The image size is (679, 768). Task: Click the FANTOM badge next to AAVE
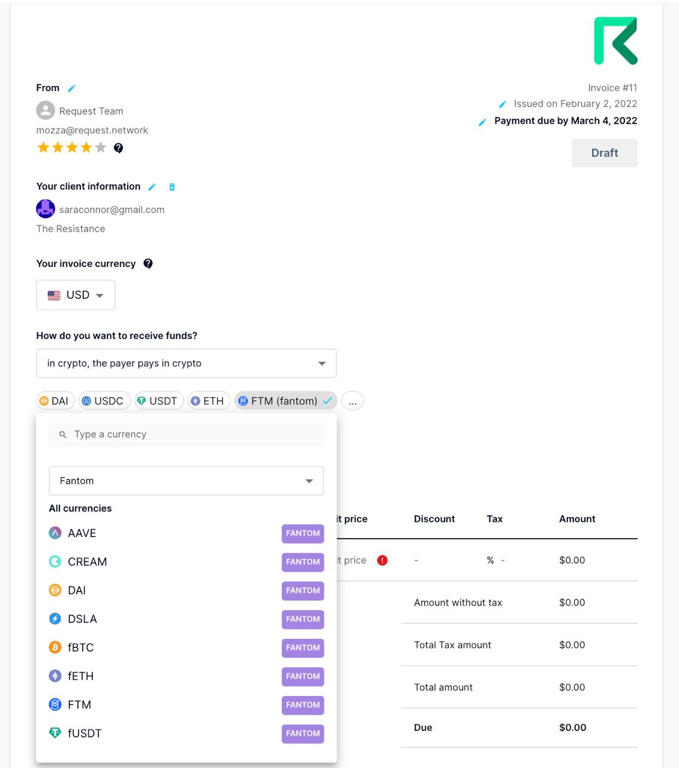tap(303, 533)
